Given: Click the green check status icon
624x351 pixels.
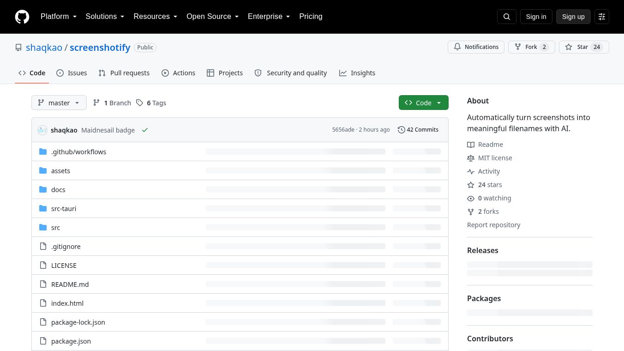Looking at the screenshot, I should 145,130.
